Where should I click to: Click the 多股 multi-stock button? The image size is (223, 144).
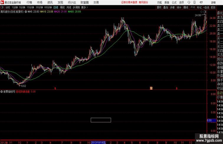click(x=172, y=7)
